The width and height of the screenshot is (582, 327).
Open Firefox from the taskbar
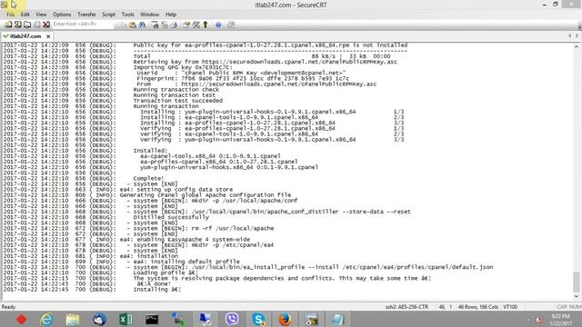click(285, 319)
